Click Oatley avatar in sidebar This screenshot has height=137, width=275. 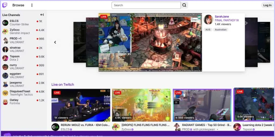(5, 102)
